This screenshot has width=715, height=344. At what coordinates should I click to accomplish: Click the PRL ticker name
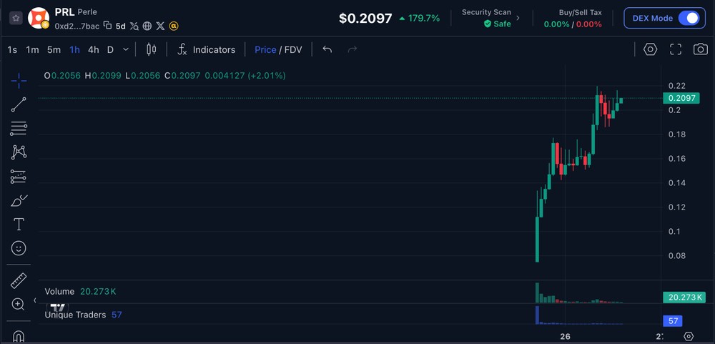click(x=64, y=12)
